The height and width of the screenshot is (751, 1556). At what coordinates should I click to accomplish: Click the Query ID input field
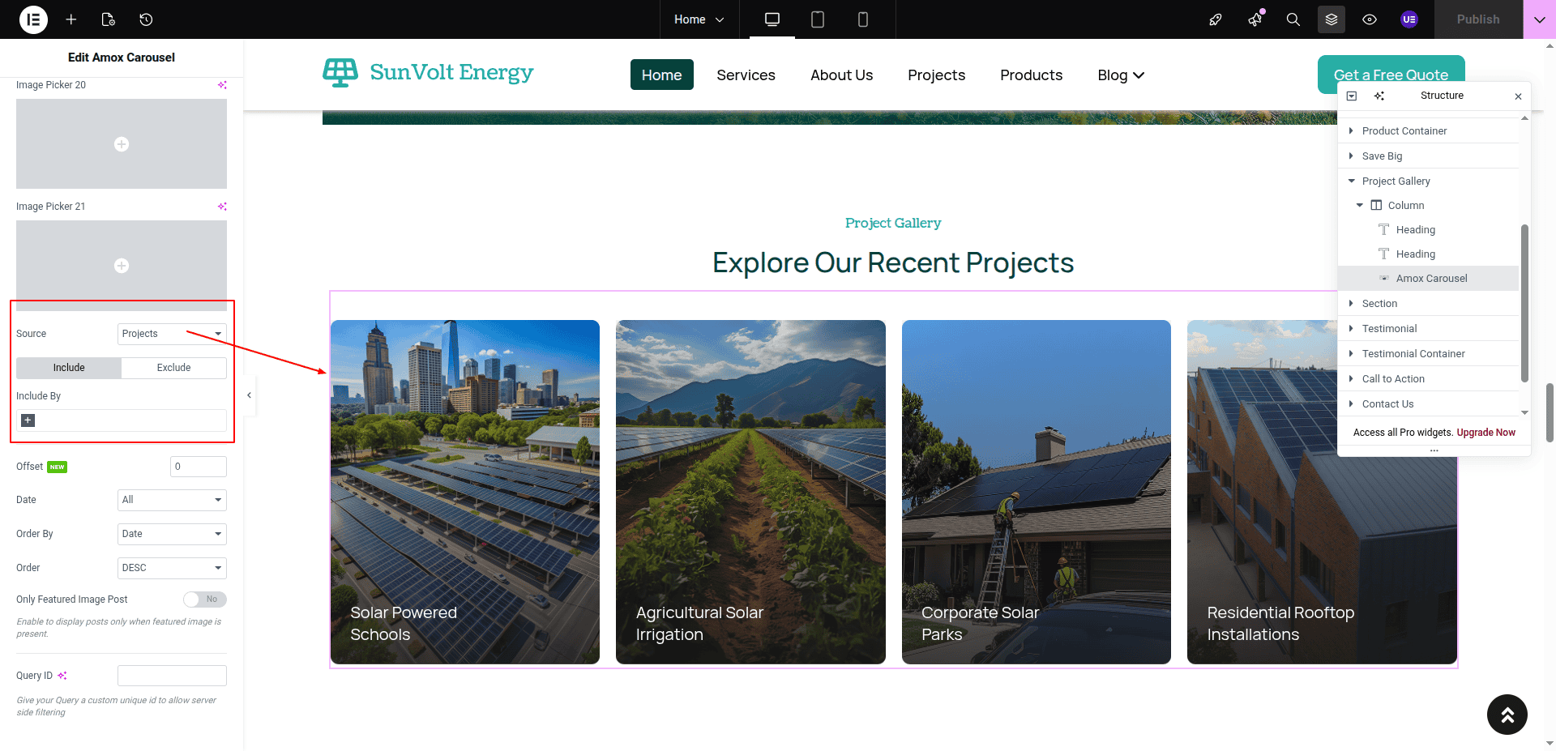tap(172, 676)
